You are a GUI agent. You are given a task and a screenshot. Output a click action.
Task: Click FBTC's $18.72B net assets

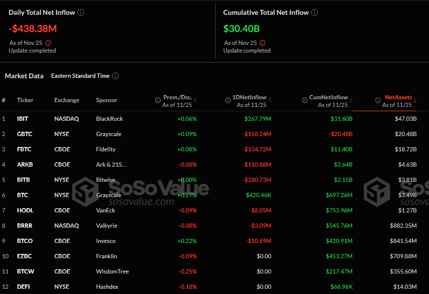pyautogui.click(x=406, y=149)
